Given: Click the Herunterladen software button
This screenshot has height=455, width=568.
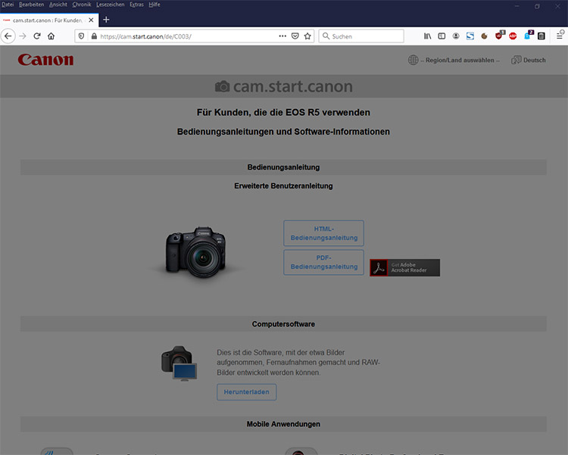Looking at the screenshot, I should pyautogui.click(x=246, y=392).
